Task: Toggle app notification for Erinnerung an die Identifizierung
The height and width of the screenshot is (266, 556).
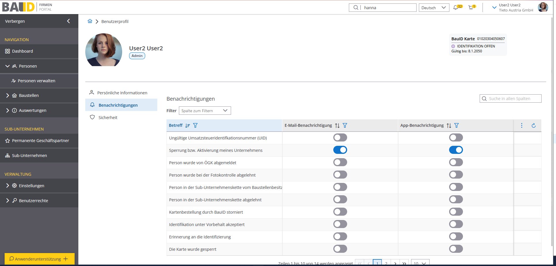Action: [456, 236]
